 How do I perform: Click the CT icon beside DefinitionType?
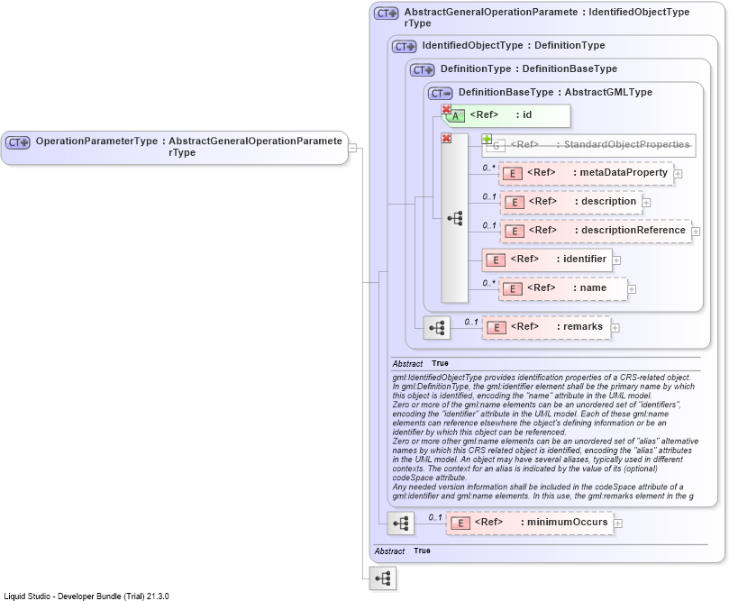point(422,69)
